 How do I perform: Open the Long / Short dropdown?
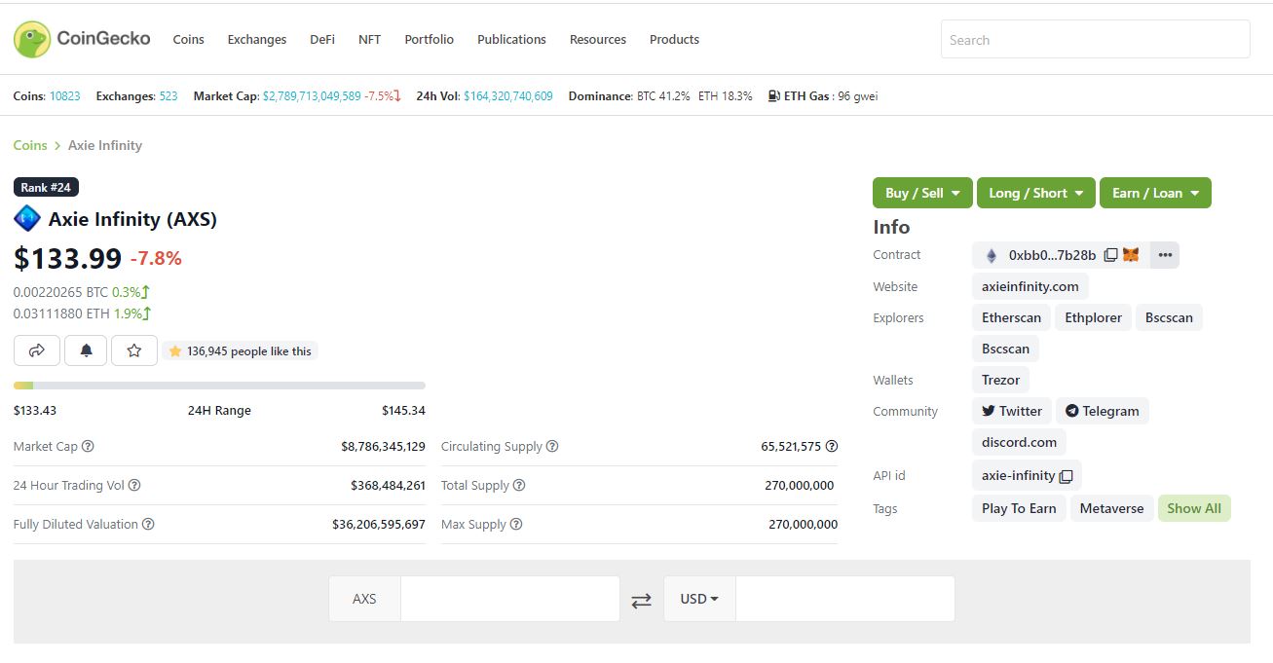click(x=1036, y=193)
